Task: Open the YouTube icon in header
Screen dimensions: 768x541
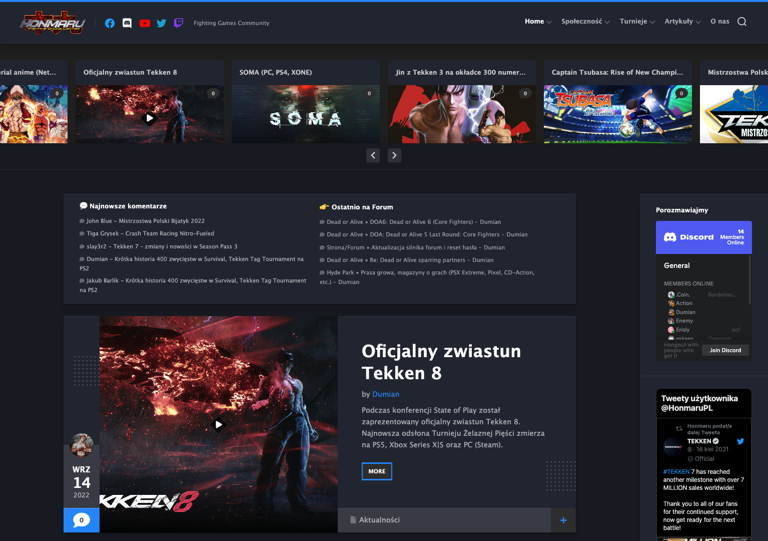Action: pyautogui.click(x=145, y=23)
